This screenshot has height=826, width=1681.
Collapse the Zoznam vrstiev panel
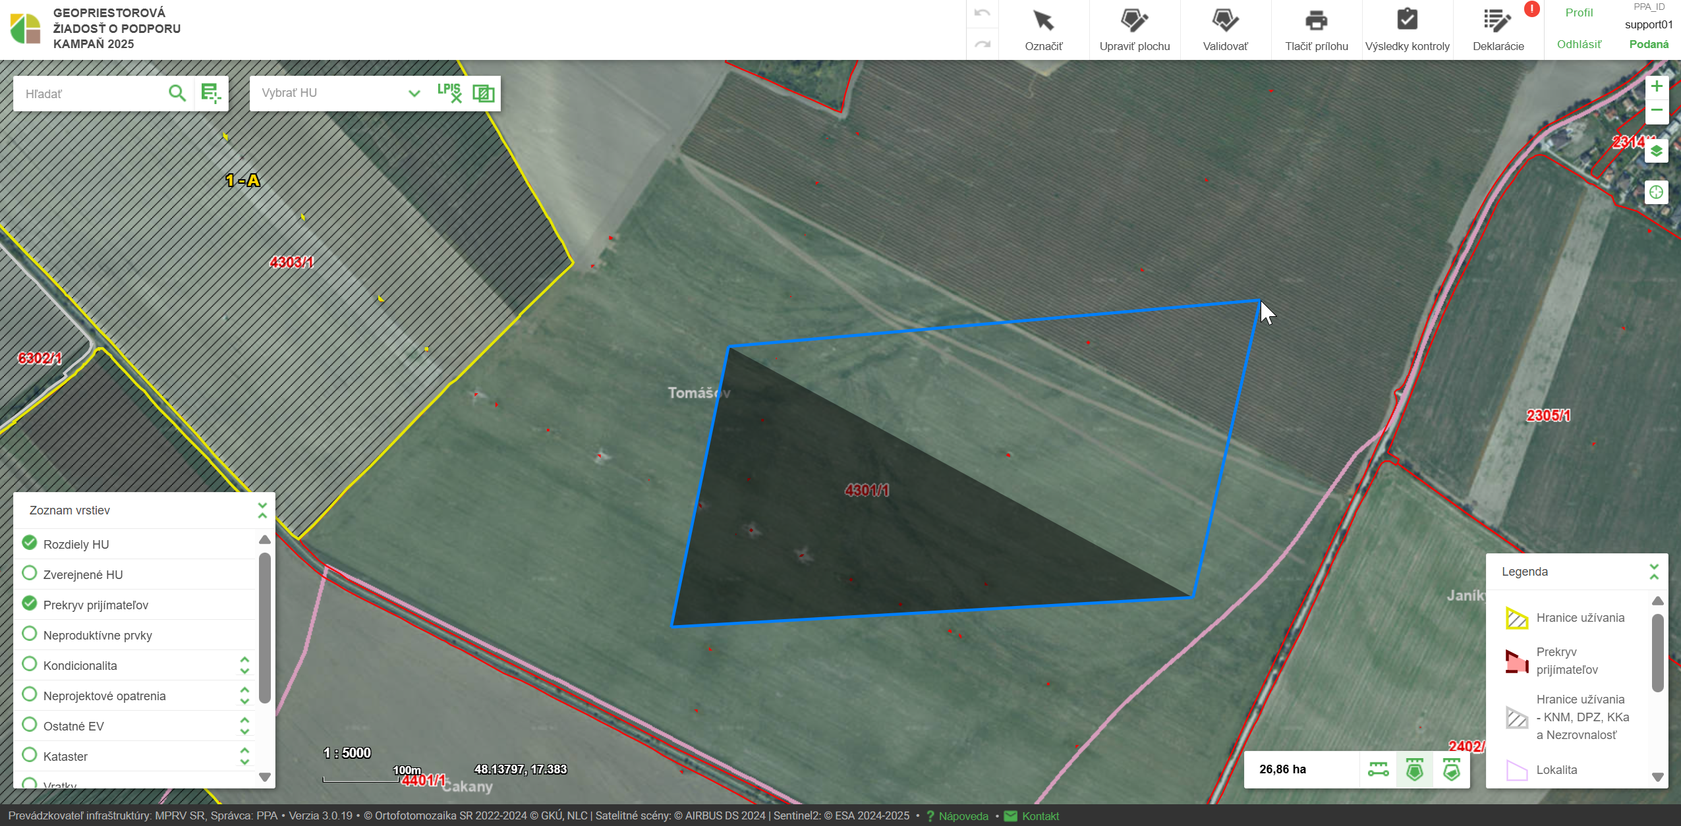point(262,510)
